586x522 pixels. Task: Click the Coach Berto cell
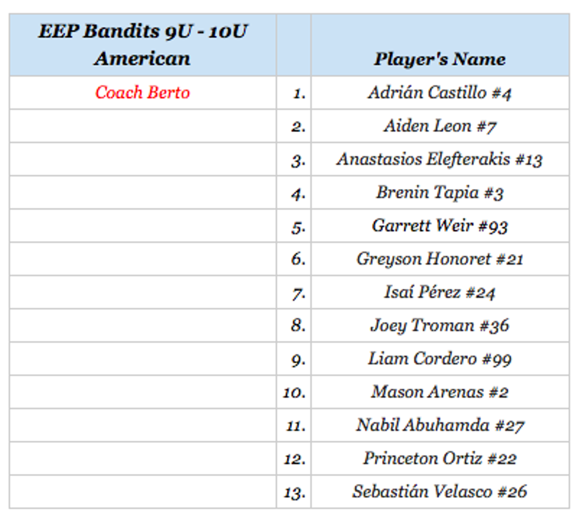point(142,93)
